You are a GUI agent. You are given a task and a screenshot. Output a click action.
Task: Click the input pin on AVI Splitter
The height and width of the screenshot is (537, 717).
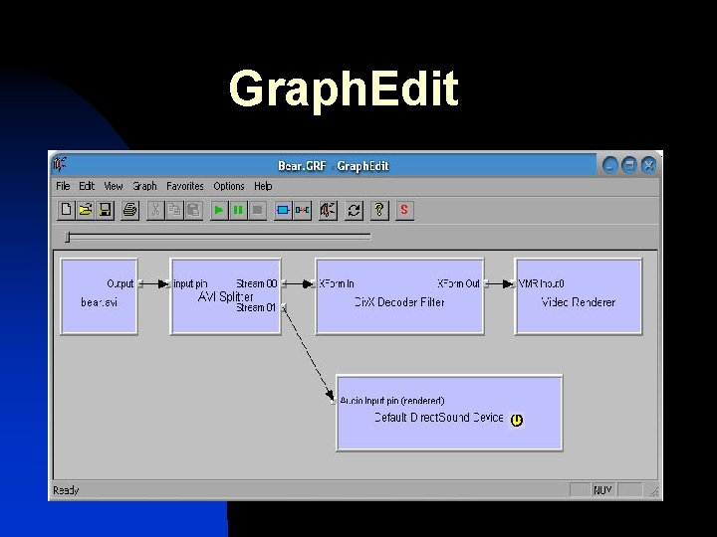click(x=168, y=284)
